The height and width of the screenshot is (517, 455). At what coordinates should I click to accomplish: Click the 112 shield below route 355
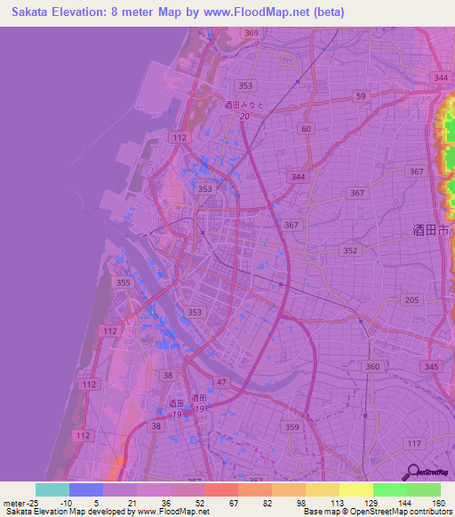click(110, 331)
